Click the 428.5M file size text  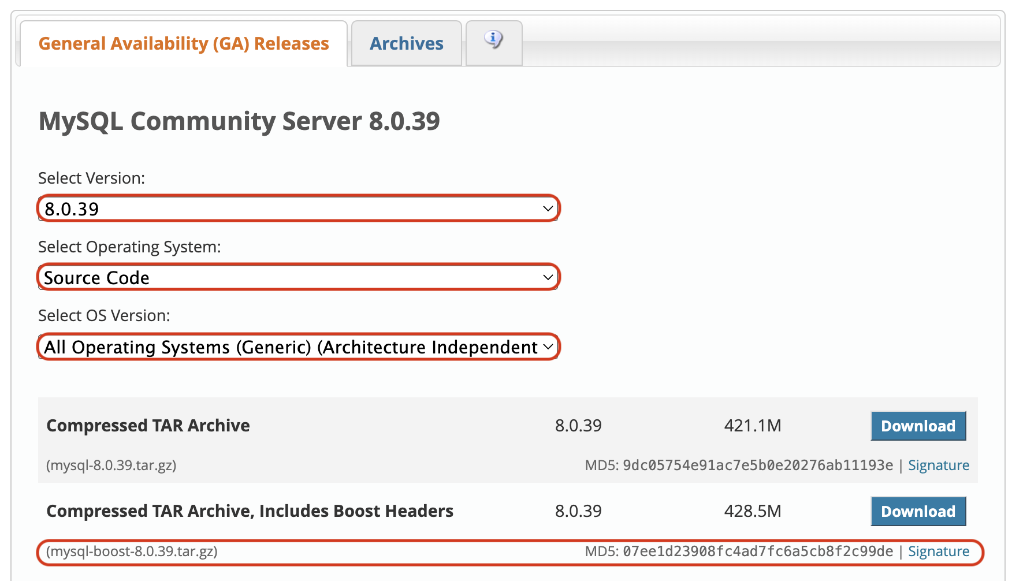(752, 512)
